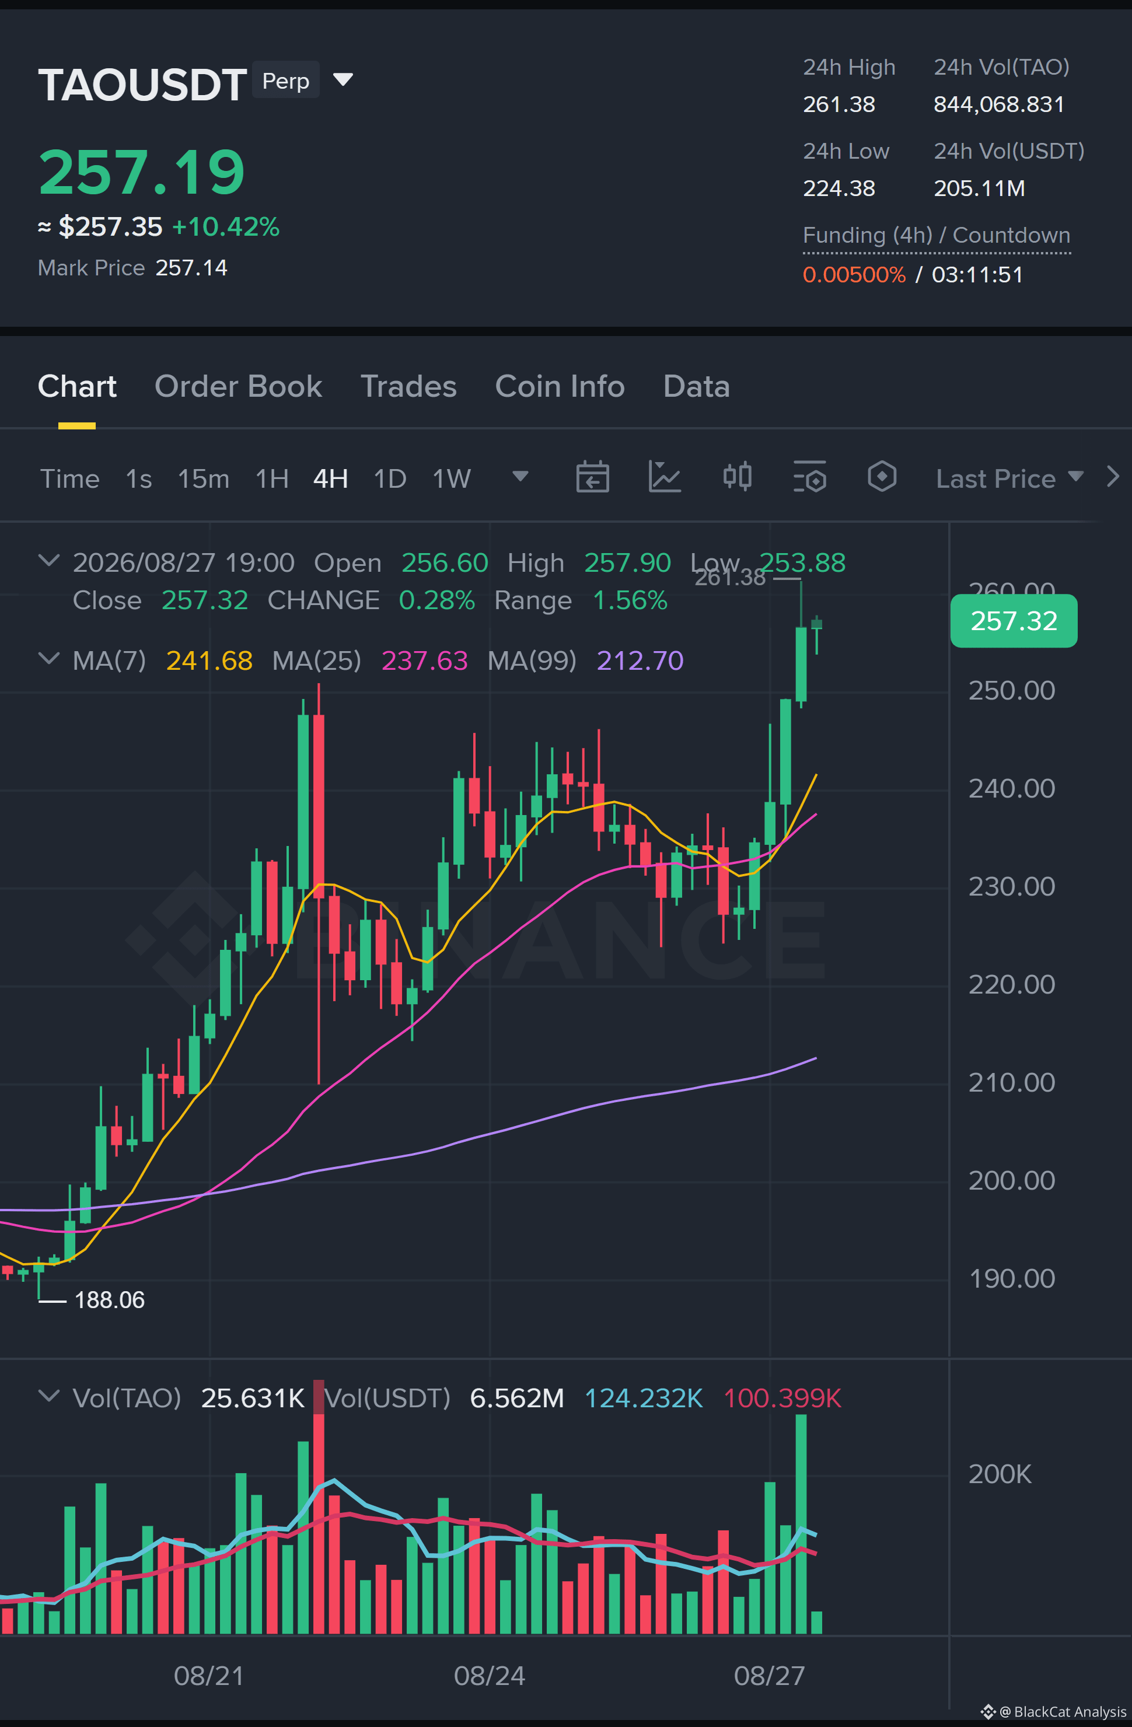The height and width of the screenshot is (1727, 1132).
Task: Click the volume MA value 124.232K
Action: [644, 1399]
